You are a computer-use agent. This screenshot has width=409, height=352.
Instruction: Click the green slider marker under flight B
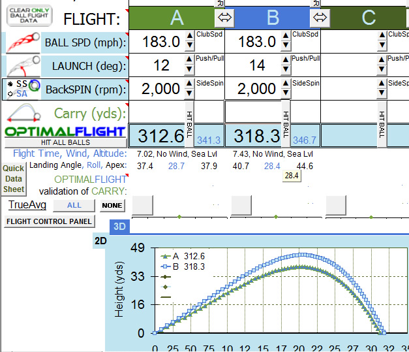point(276,217)
